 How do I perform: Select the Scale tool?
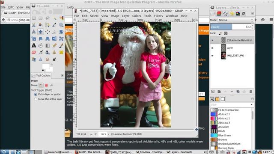coord(34,38)
